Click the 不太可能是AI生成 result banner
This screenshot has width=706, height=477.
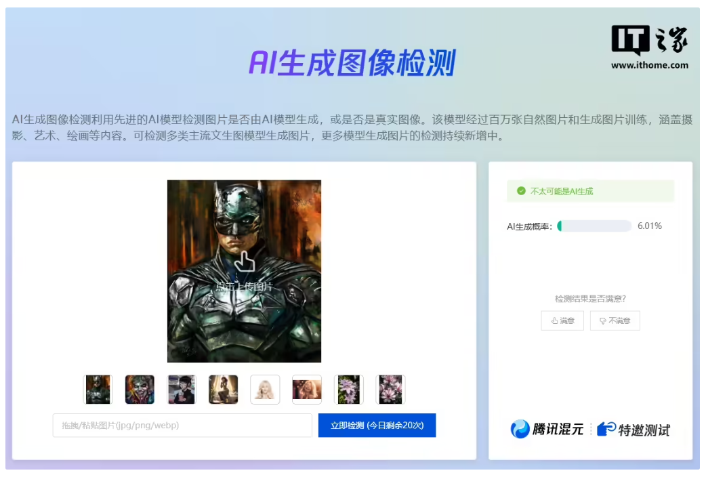click(590, 191)
